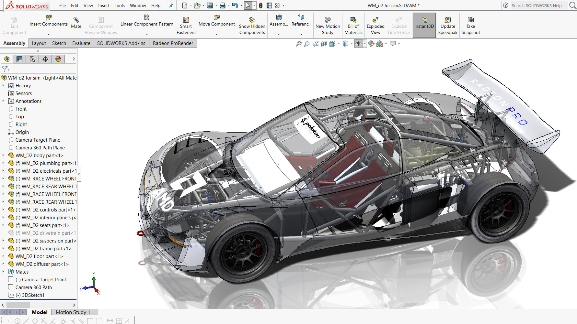The width and height of the screenshot is (577, 324).
Task: Switch to the Evaluate tab
Action: (81, 43)
